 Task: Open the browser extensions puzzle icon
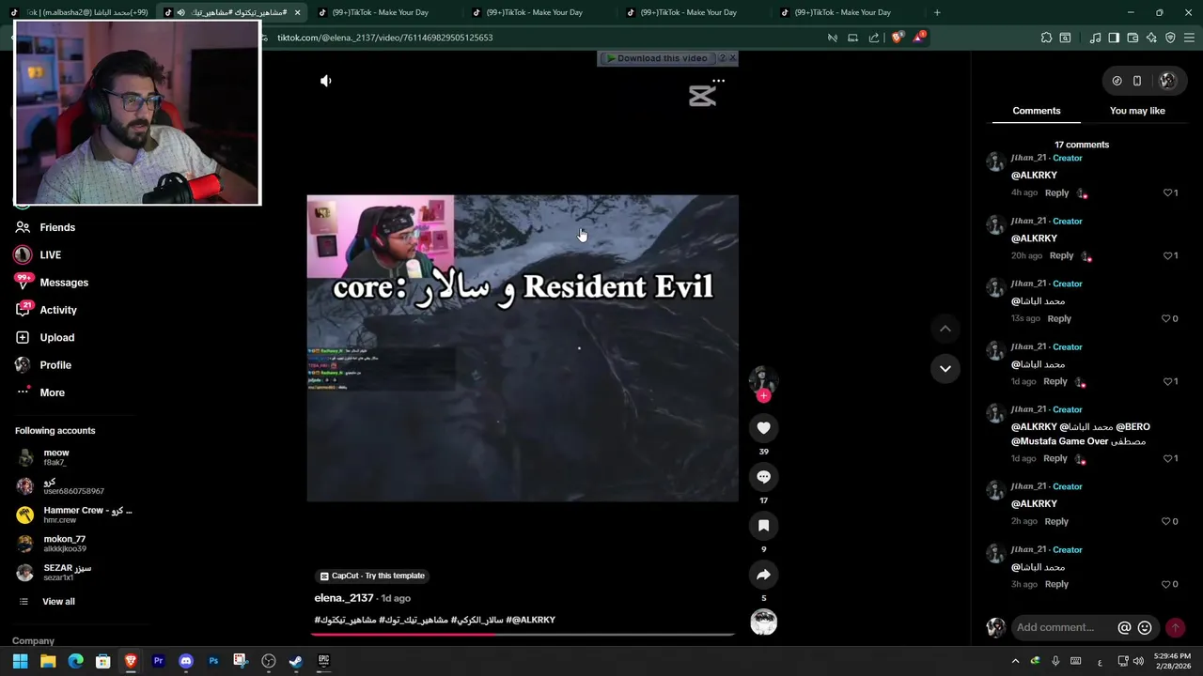(1046, 38)
